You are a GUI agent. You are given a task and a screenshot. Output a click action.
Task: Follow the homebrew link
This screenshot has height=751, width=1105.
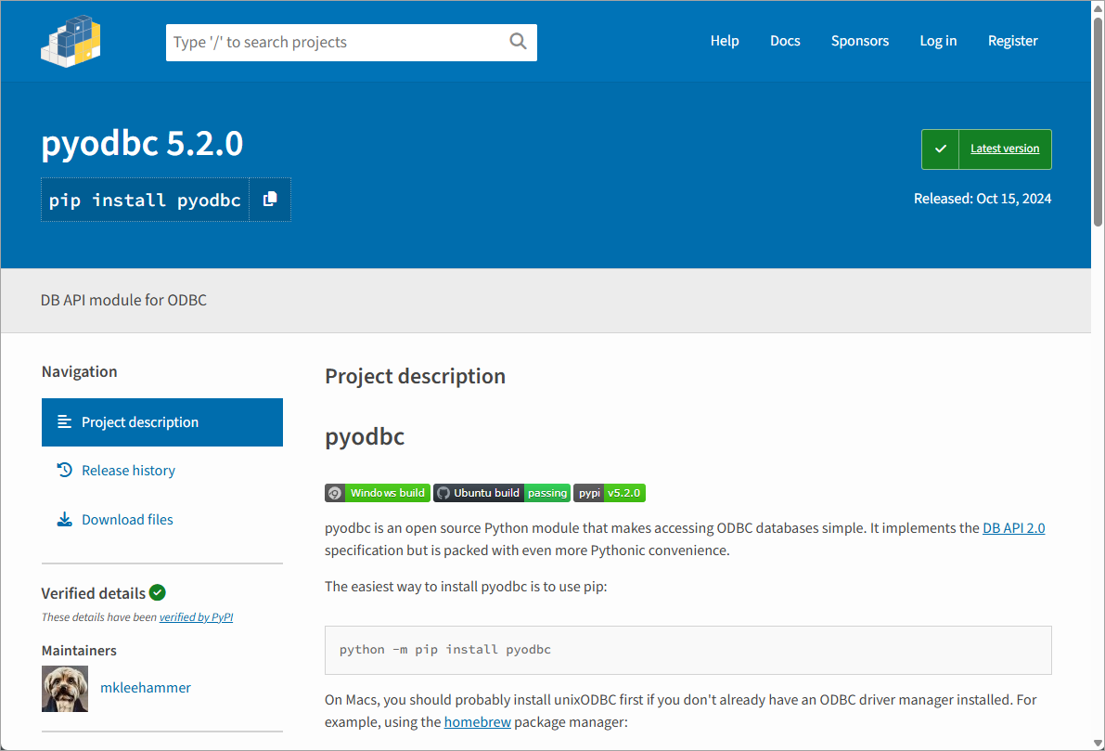[477, 722]
